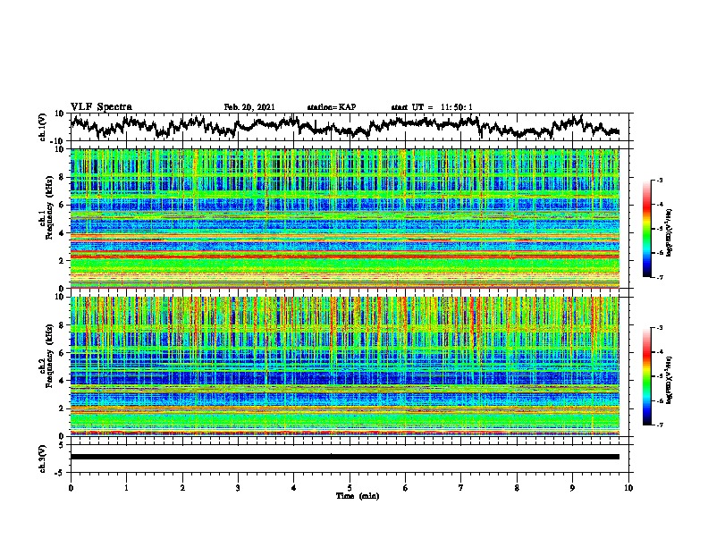Click the "start UT = 11:50: 1" text
This screenshot has width=708, height=547.
pyautogui.click(x=432, y=107)
